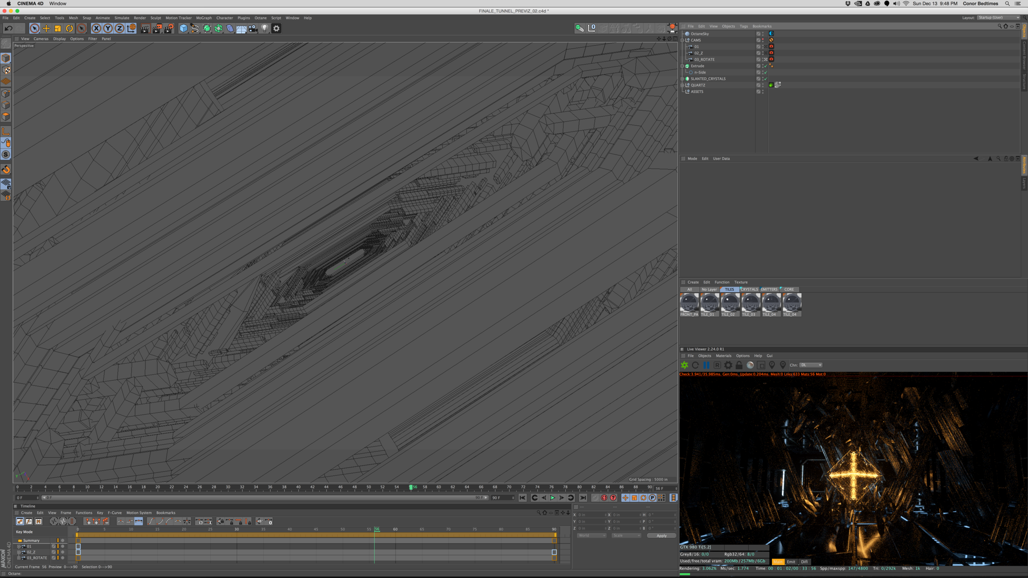Open the Live Viewer Chn DL channel dropdown
The height and width of the screenshot is (578, 1028).
810,365
